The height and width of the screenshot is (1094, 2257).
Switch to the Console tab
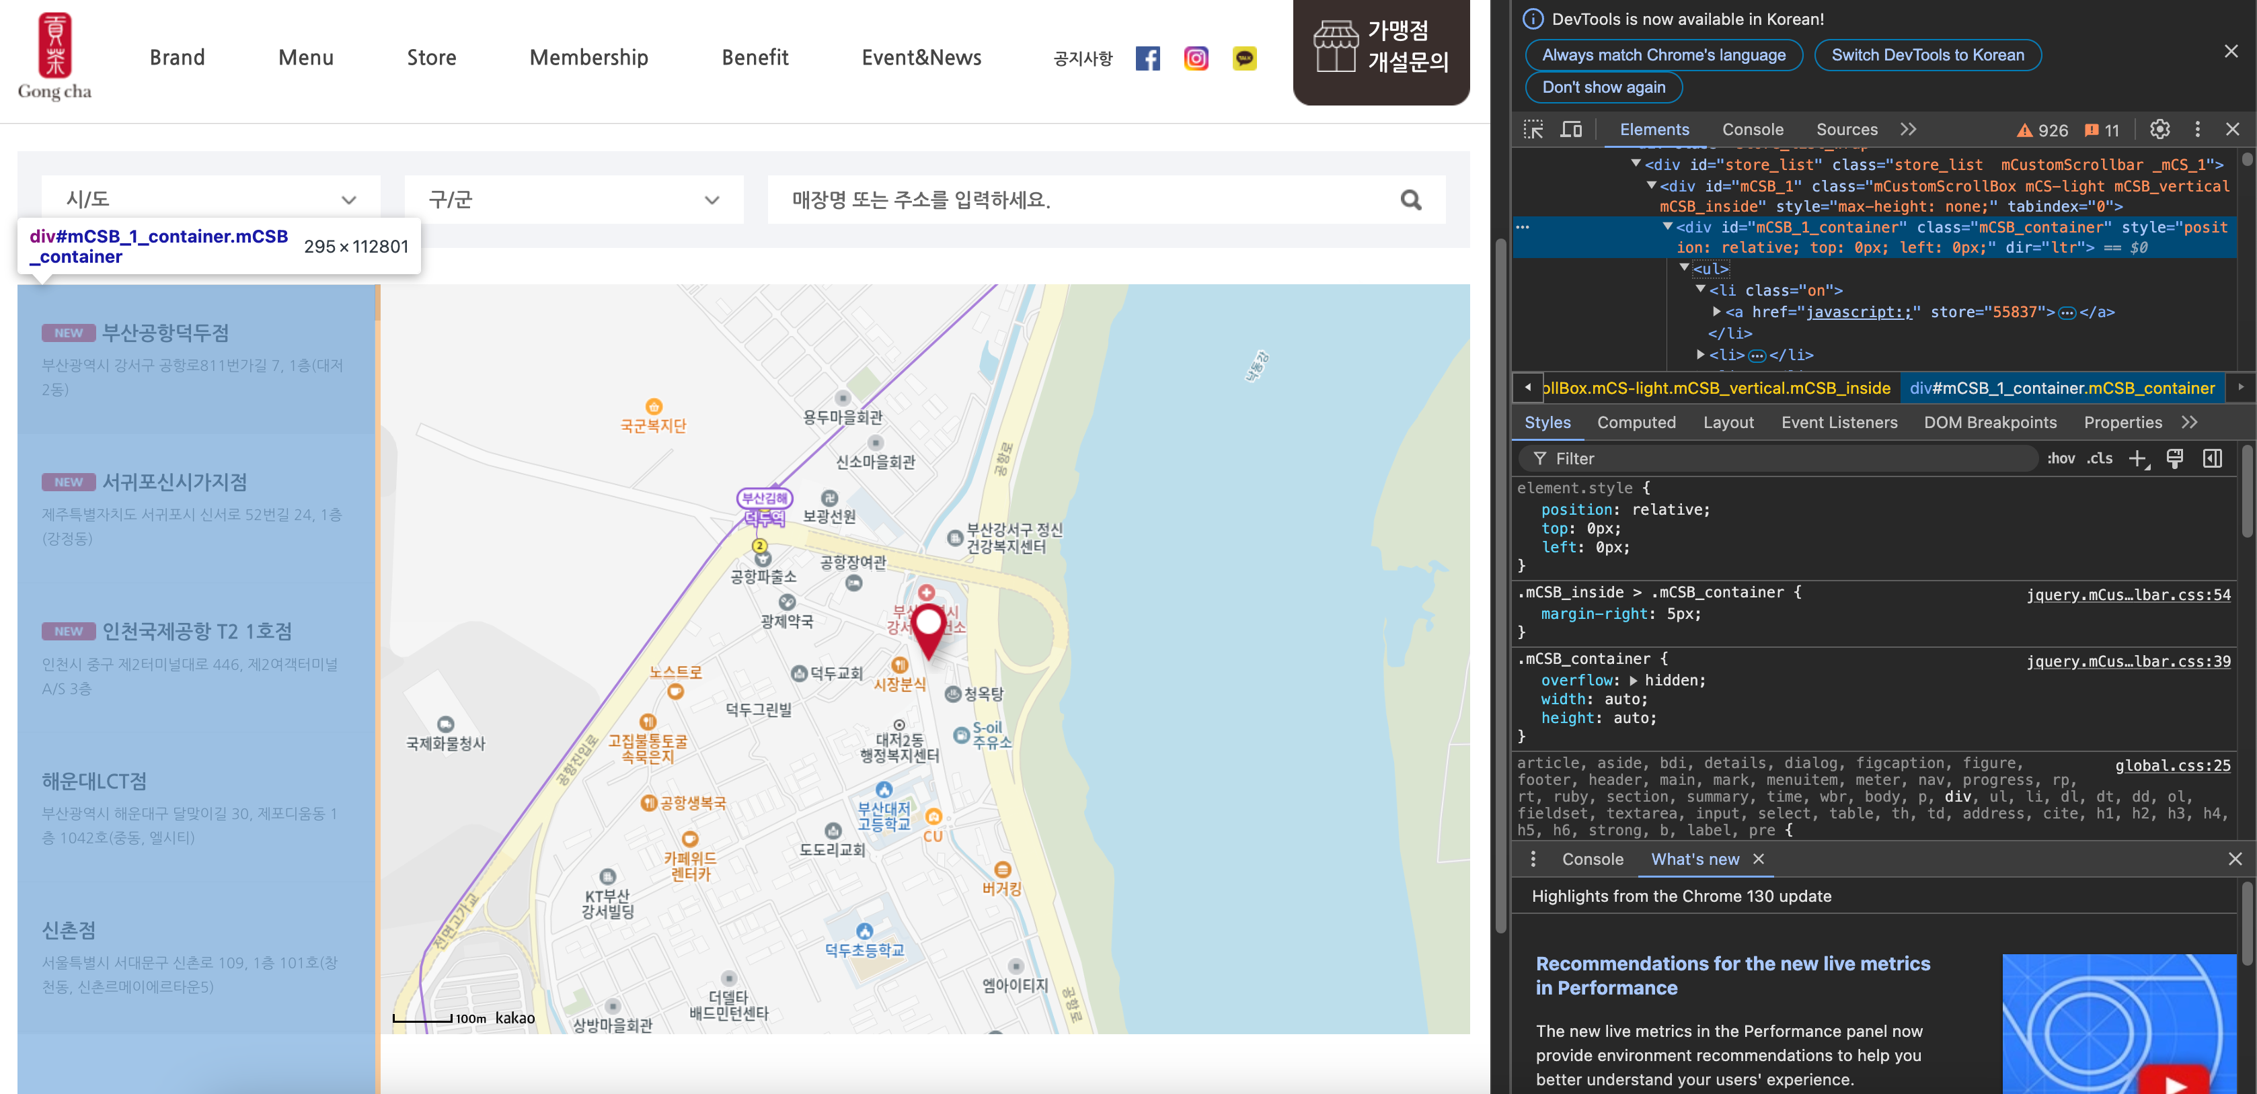pyautogui.click(x=1753, y=130)
